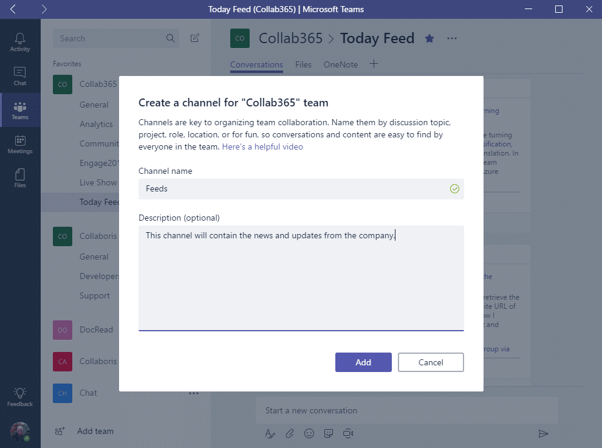Image resolution: width=602 pixels, height=448 pixels.
Task: Add a new tab with plus icon
Action: [x=374, y=64]
